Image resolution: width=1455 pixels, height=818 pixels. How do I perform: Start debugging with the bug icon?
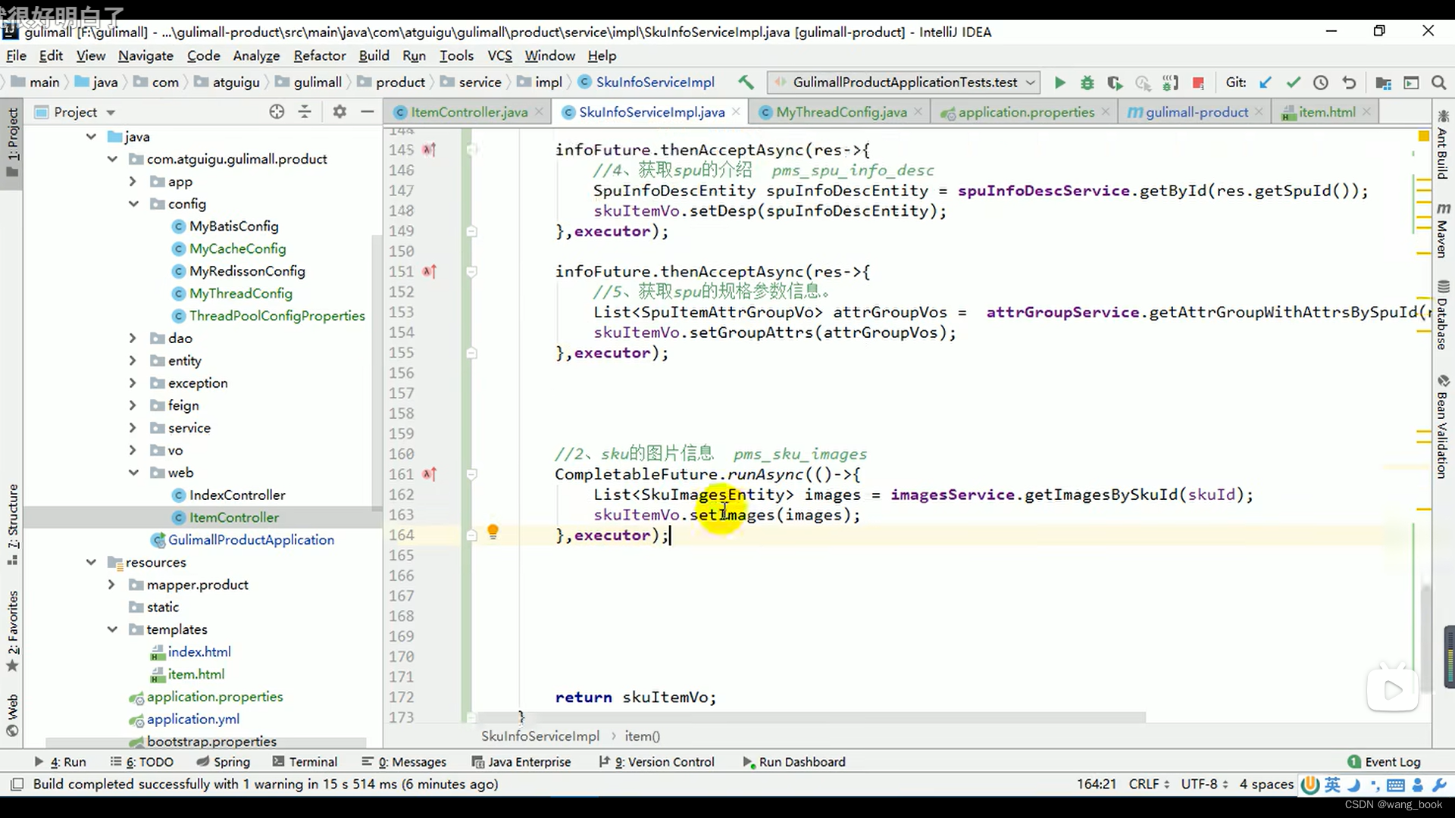[x=1087, y=82]
